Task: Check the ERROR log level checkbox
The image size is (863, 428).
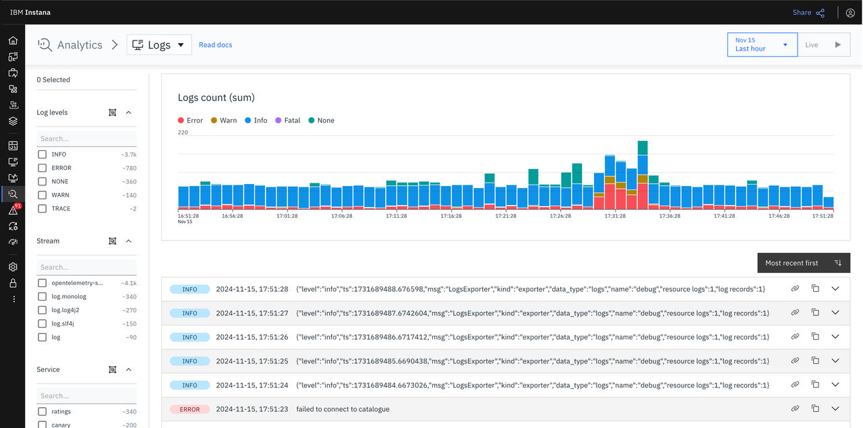Action: coord(42,168)
